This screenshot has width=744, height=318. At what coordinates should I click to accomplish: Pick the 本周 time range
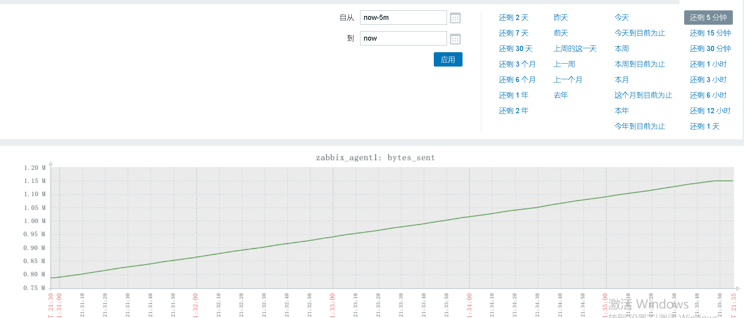tap(622, 49)
